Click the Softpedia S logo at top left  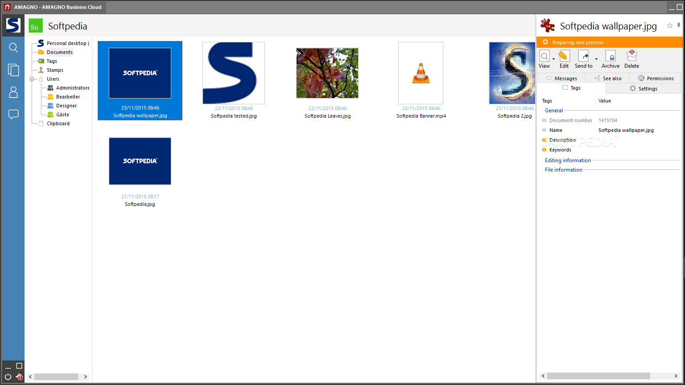[13, 25]
